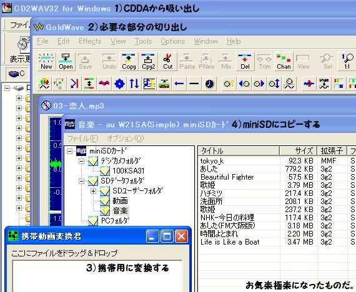Select the あした(FM大阪版) file row
Image resolution: width=356 pixels, height=292 pixels.
(x=277, y=226)
